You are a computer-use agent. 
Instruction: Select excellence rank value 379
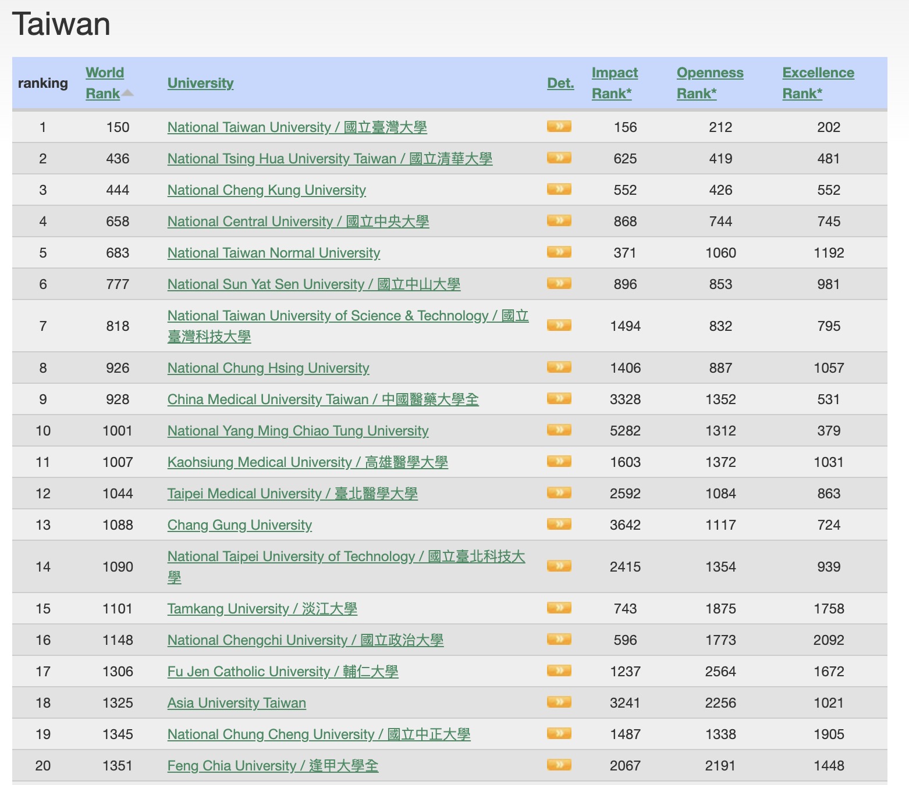[x=829, y=431]
